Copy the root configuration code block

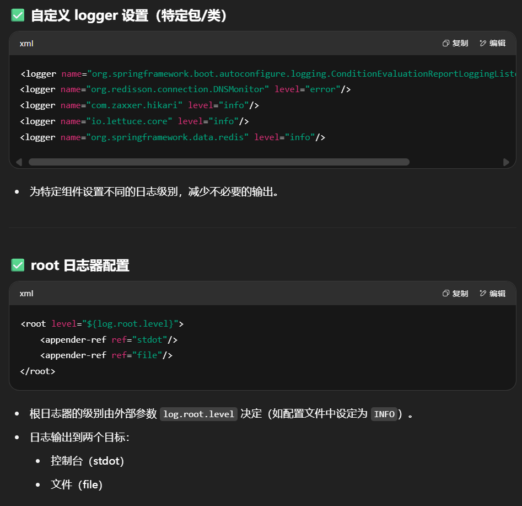[x=455, y=294]
